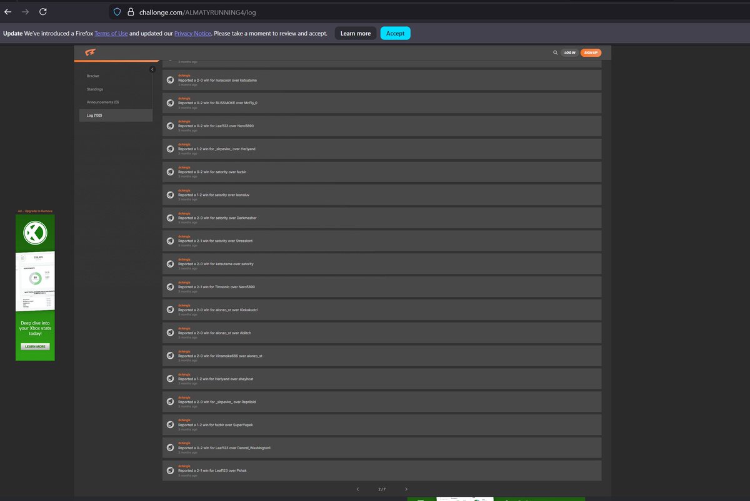Reload the page with the refresh icon
This screenshot has height=501, width=750.
[x=42, y=11]
